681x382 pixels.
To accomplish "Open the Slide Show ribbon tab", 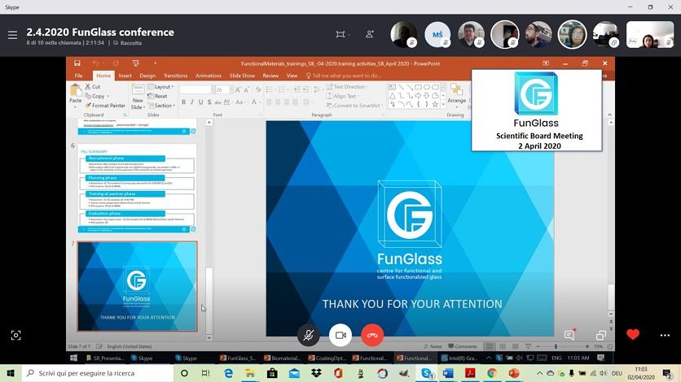I will (x=242, y=76).
